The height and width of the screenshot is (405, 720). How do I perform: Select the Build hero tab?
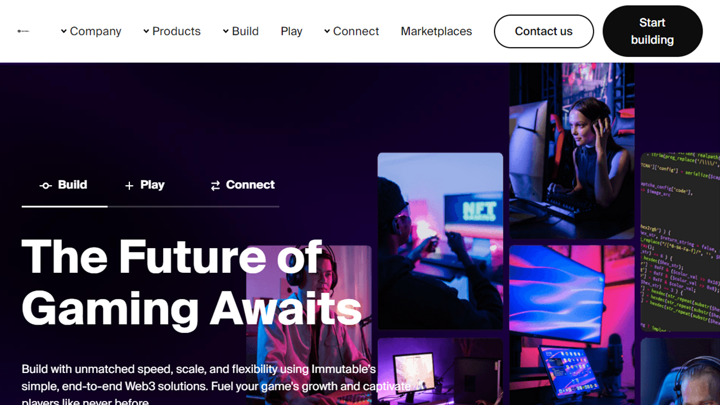(64, 185)
